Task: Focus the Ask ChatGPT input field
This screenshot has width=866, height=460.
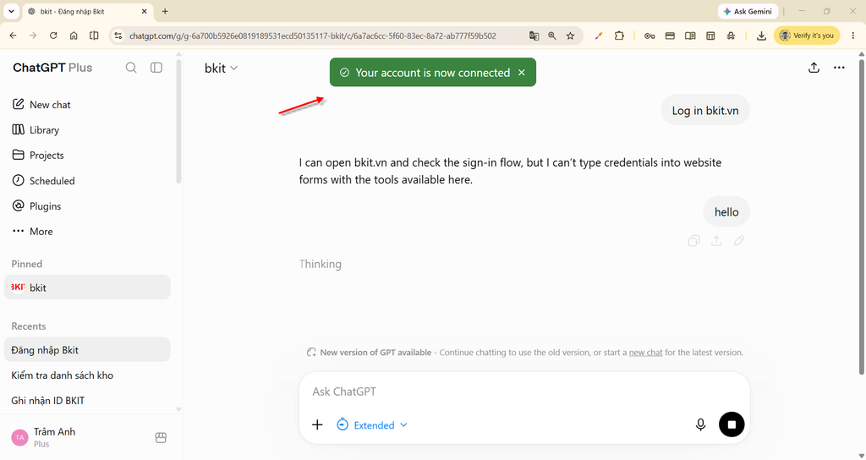Action: click(523, 392)
